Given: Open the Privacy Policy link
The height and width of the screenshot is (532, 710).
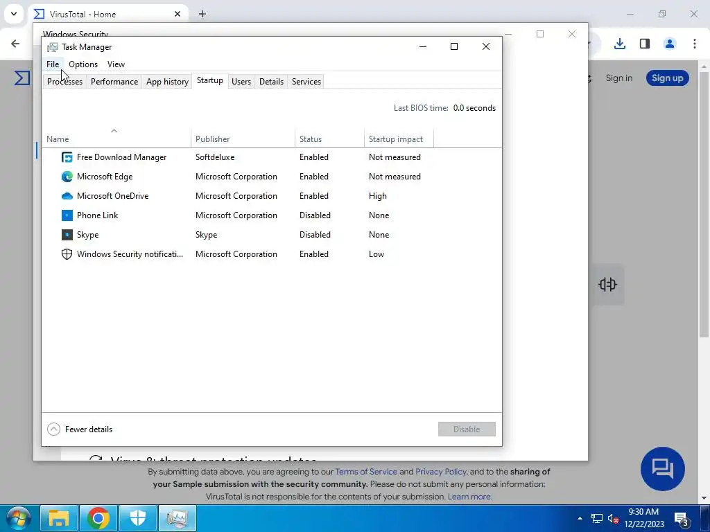Looking at the screenshot, I should tap(440, 471).
